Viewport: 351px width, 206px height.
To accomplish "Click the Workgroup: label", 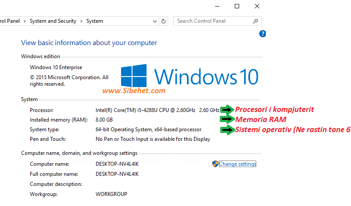I will pos(43,194).
